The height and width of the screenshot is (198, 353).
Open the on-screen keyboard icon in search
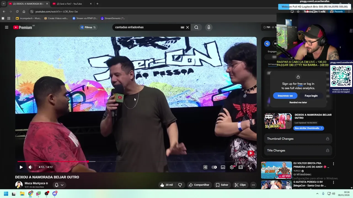[x=182, y=27]
